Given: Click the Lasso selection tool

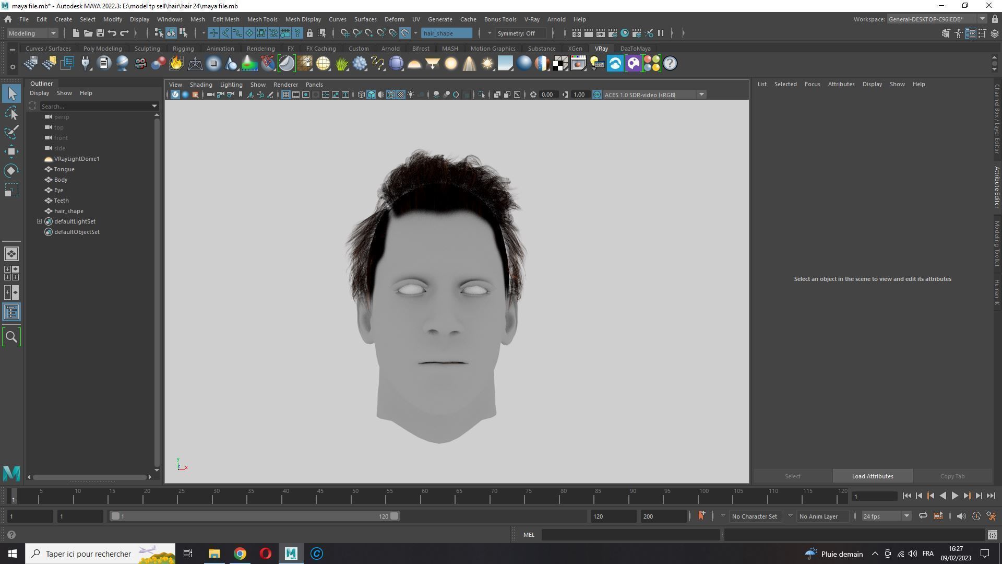Looking at the screenshot, I should (11, 113).
